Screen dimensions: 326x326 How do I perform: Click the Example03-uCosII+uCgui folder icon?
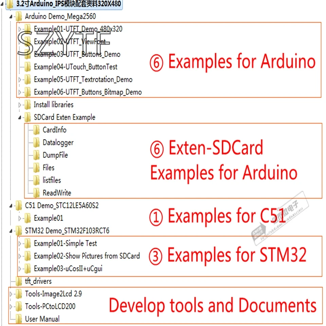point(28,269)
